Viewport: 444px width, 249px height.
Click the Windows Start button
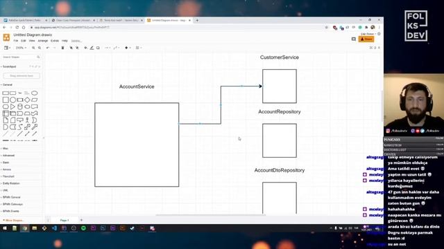click(5, 228)
